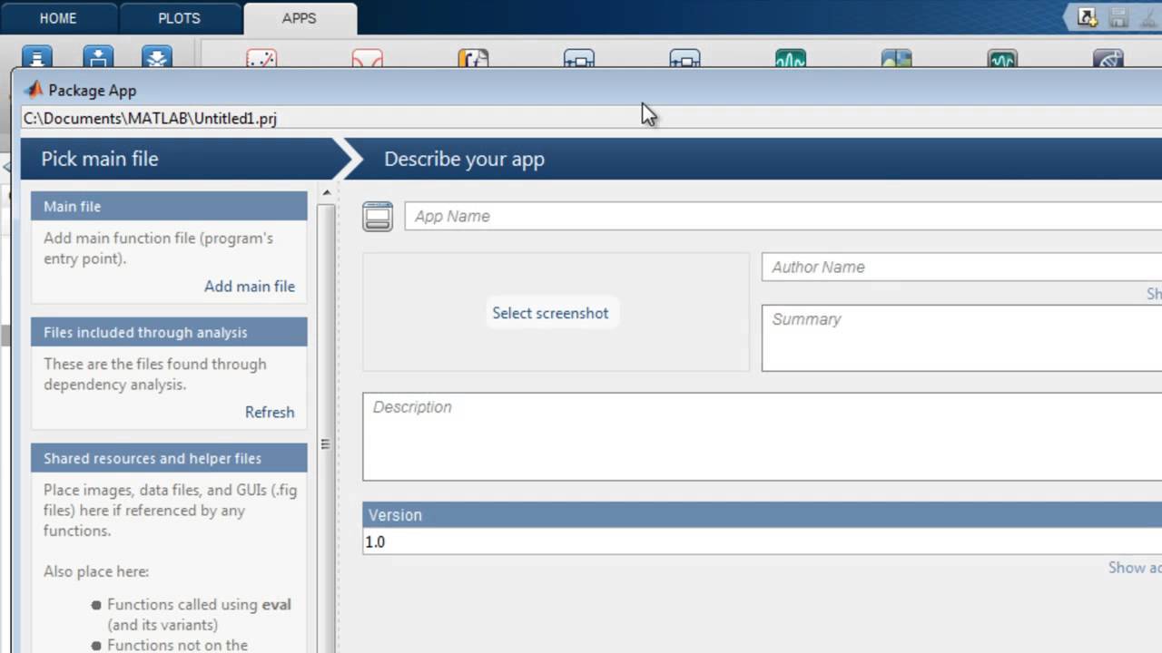The width and height of the screenshot is (1162, 653).
Task: Open the PID Tuner app icon
Action: pyautogui.click(x=579, y=59)
